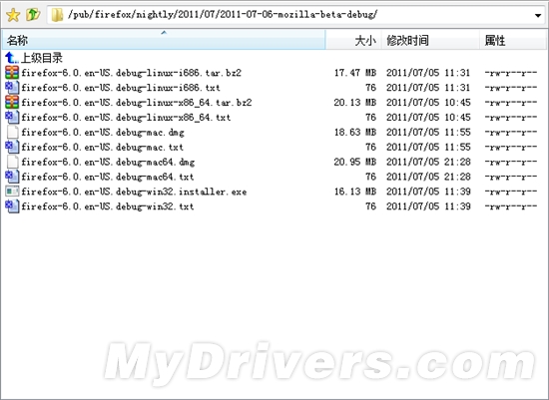Click archive icon of debug-linux-i686.tar.bz2
Screen dimensions: 549x400
[x=12, y=73]
